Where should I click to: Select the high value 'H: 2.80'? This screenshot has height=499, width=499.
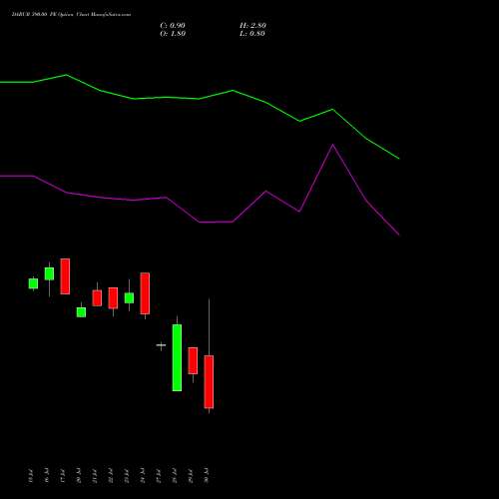click(252, 26)
